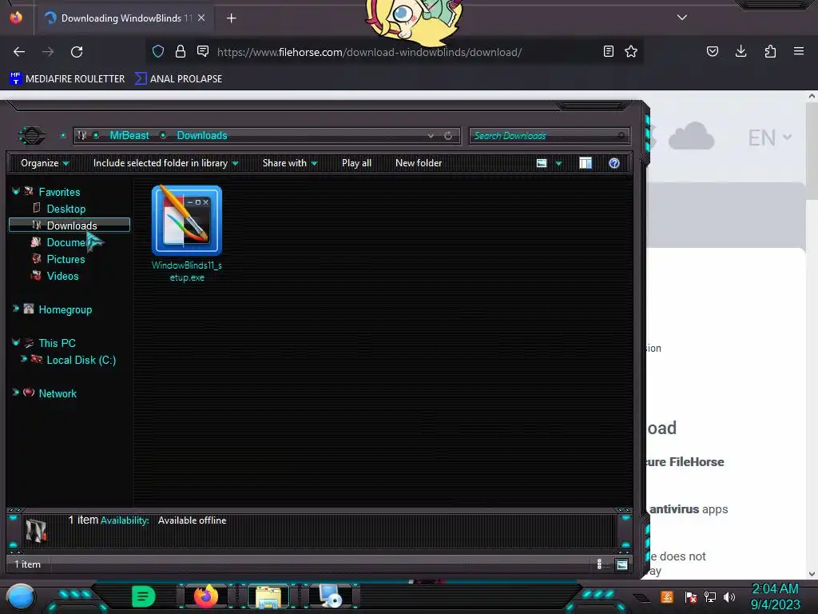Reload the Firefox page
The height and width of the screenshot is (614, 818).
(77, 52)
